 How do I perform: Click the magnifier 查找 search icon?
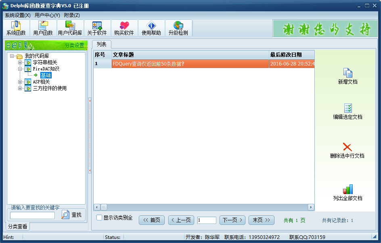[x=65, y=215]
